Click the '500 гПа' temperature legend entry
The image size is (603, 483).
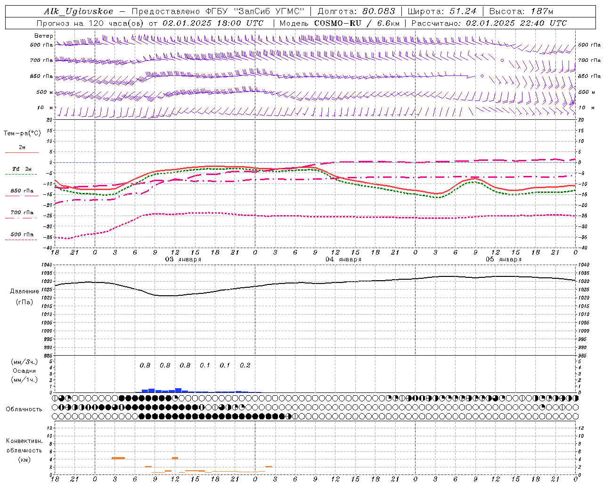(x=22, y=234)
